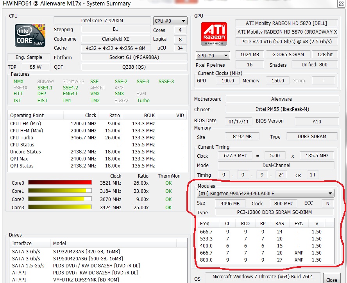The width and height of the screenshot is (347, 283).
Task: Click the Windows 7 Ultimate OS field
Action: 263,277
